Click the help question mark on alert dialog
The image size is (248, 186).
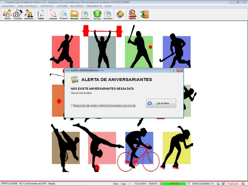[173, 70]
